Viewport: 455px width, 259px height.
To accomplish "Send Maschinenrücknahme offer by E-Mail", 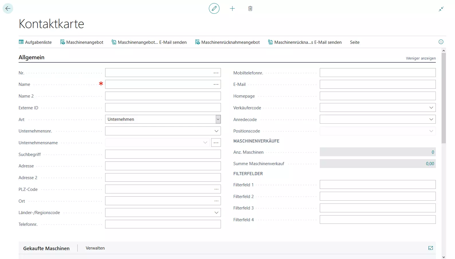I will 305,42.
